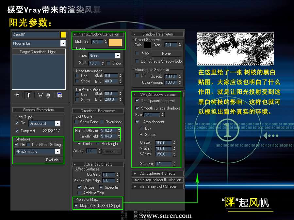The image size is (294, 220).
Task: Enable Near Attenuation Use checkbox
Action: 77,76
